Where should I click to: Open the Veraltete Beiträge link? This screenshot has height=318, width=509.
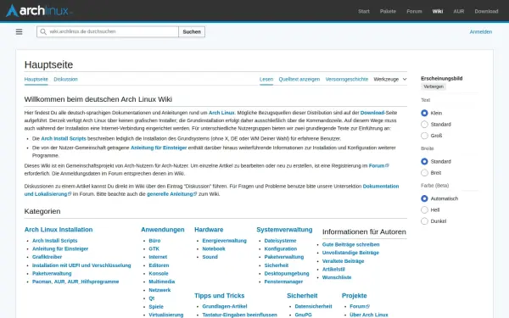tap(343, 261)
